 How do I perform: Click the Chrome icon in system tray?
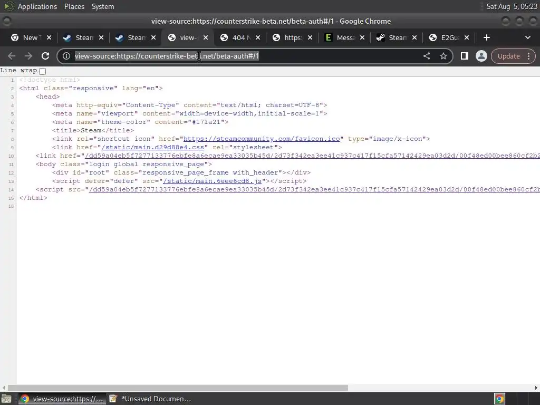pyautogui.click(x=499, y=399)
